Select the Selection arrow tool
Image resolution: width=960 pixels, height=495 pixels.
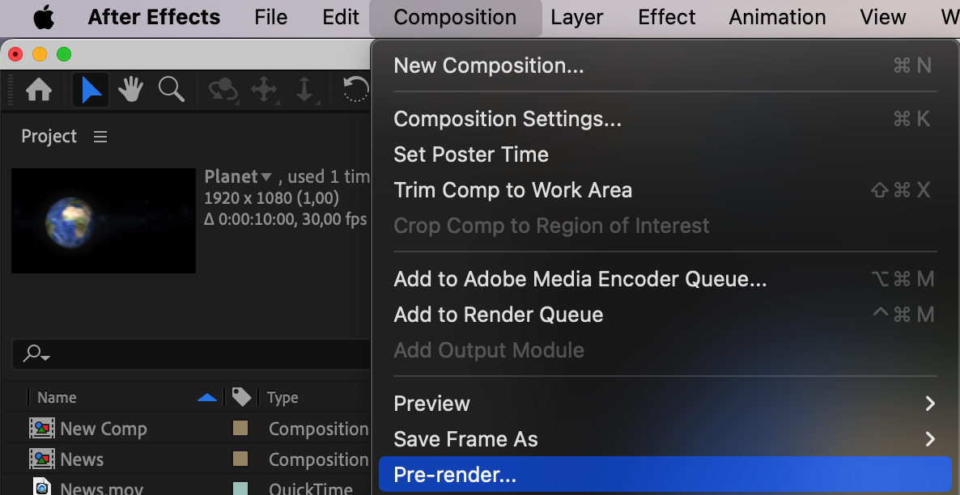91,90
